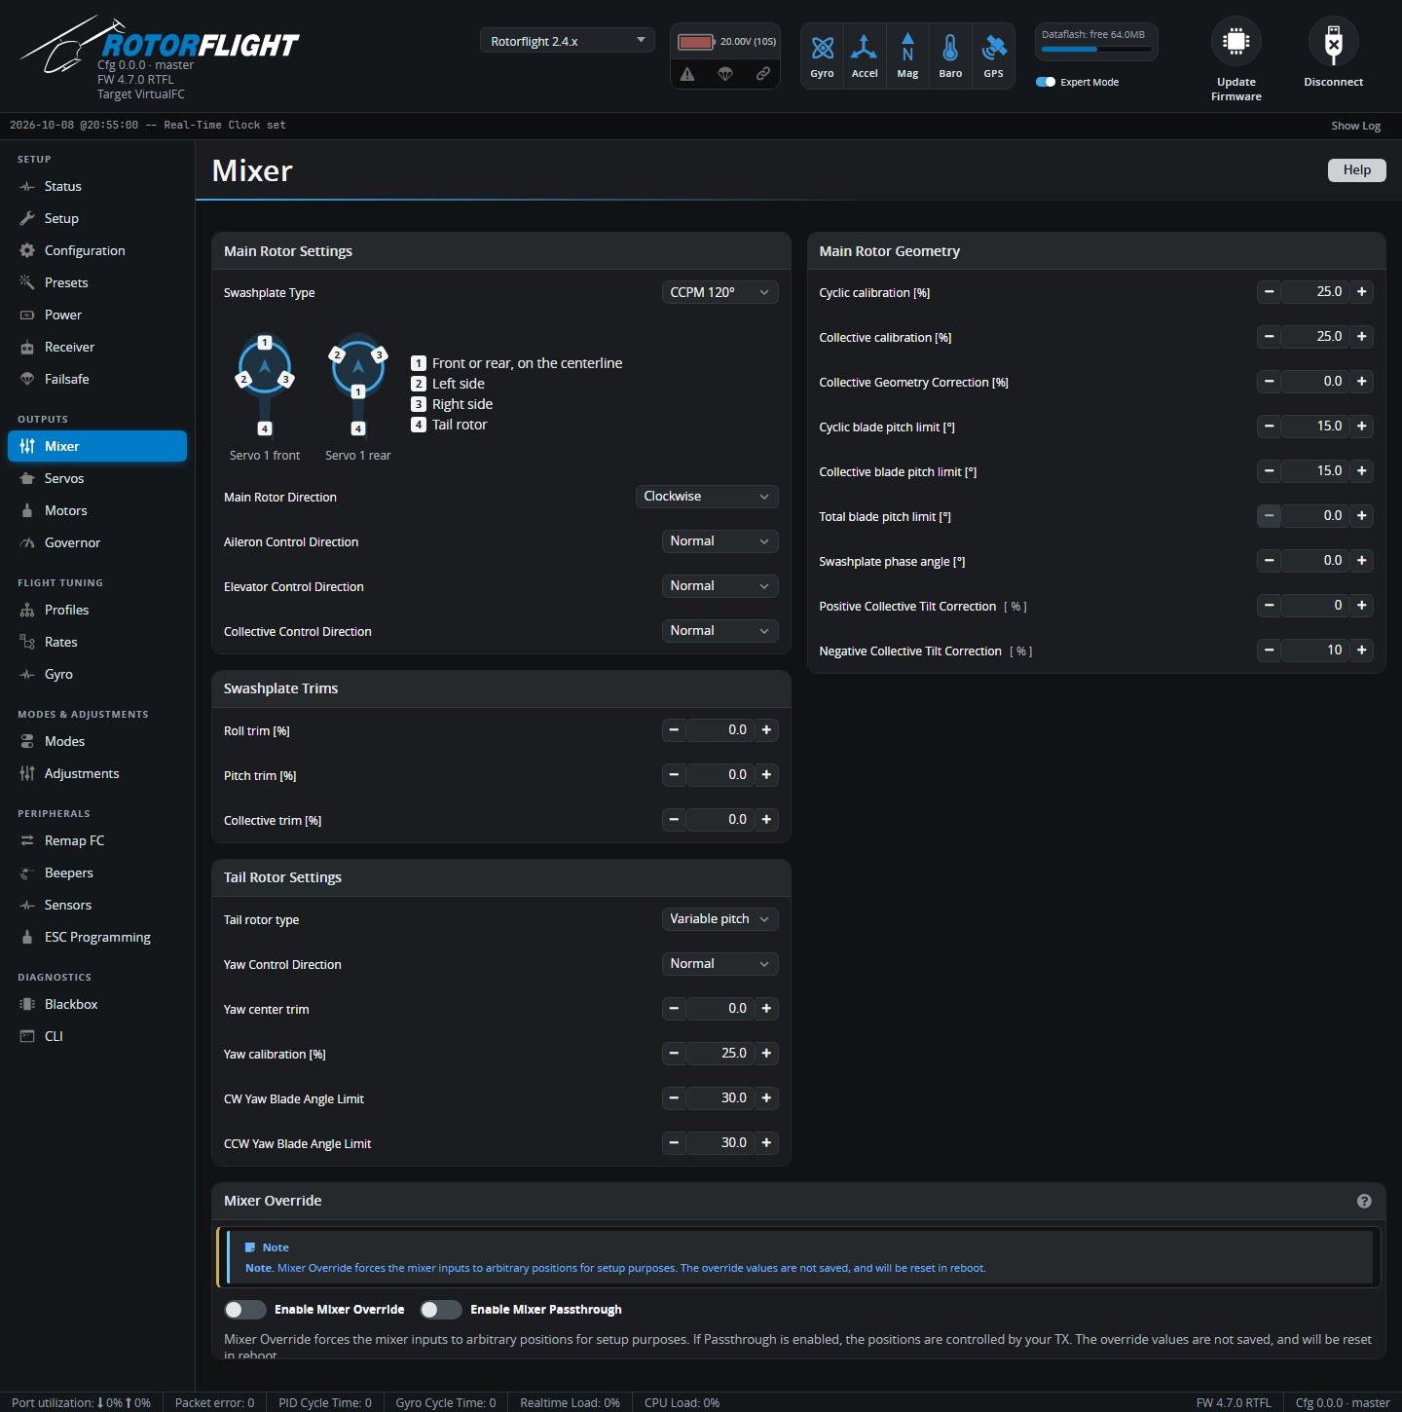Open Mixer Override help question icon

1364,1201
